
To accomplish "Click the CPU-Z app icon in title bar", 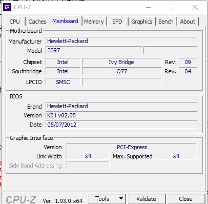I will [7, 7].
